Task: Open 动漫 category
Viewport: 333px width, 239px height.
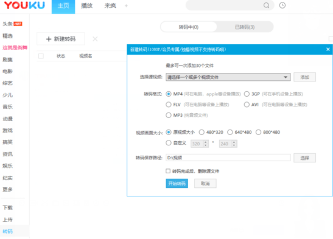Action: coord(8,119)
